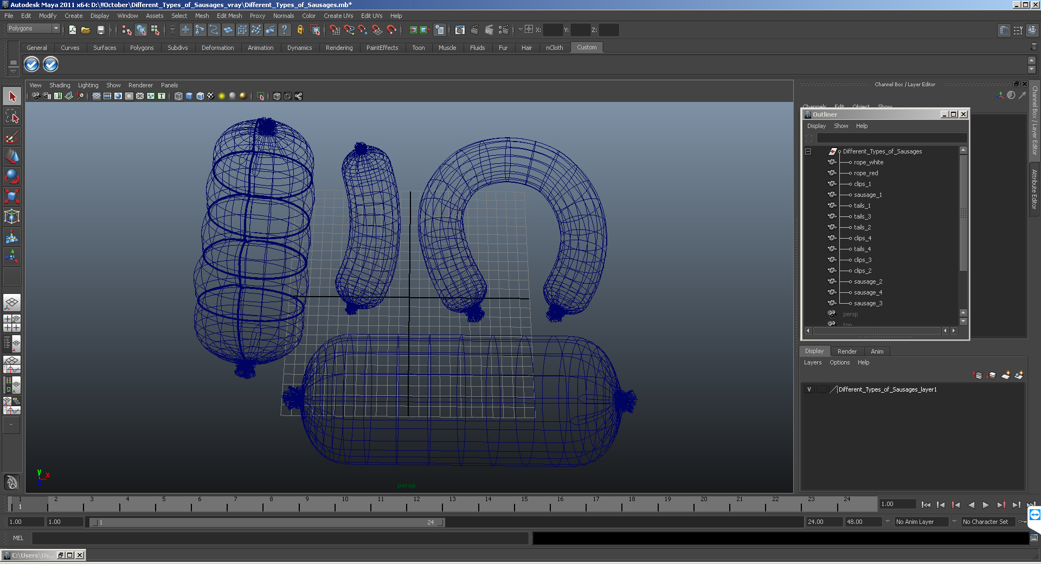
Task: Select the arrow Select tool in the toolbox
Action: (x=12, y=97)
